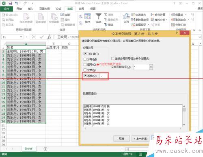Open Subtotal (分类汇总)
Screen dimensions: 203x157
[x=179, y=25]
